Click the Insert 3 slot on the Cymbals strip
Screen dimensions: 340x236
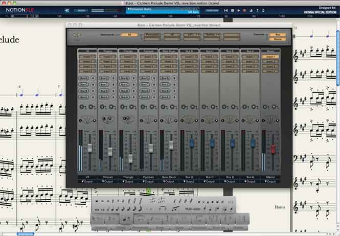pyautogui.click(x=148, y=66)
